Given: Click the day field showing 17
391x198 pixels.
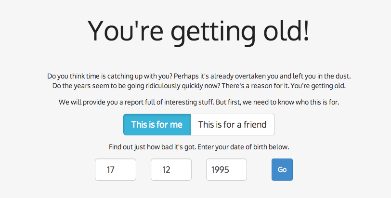Looking at the screenshot, I should coord(115,170).
